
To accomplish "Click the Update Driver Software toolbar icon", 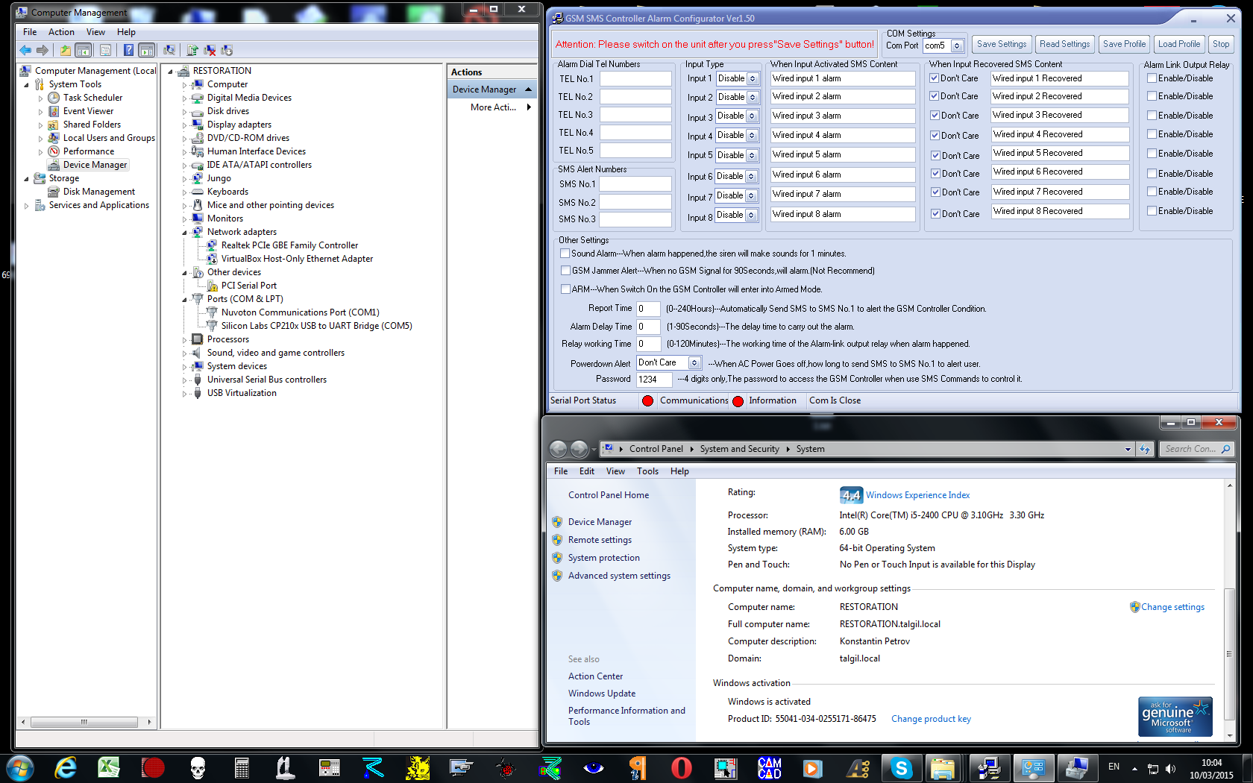I will 192,50.
